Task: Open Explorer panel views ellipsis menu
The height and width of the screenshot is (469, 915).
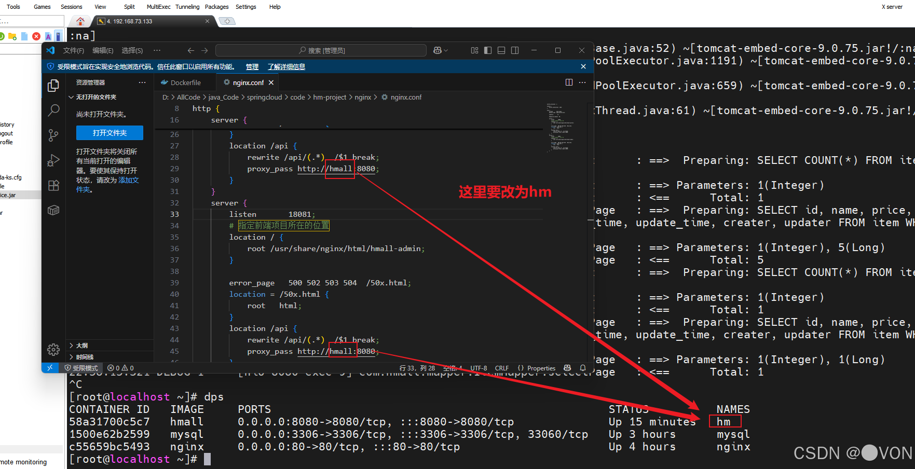Action: (x=142, y=82)
